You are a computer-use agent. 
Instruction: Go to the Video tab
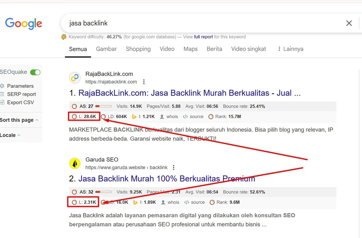coord(167,49)
